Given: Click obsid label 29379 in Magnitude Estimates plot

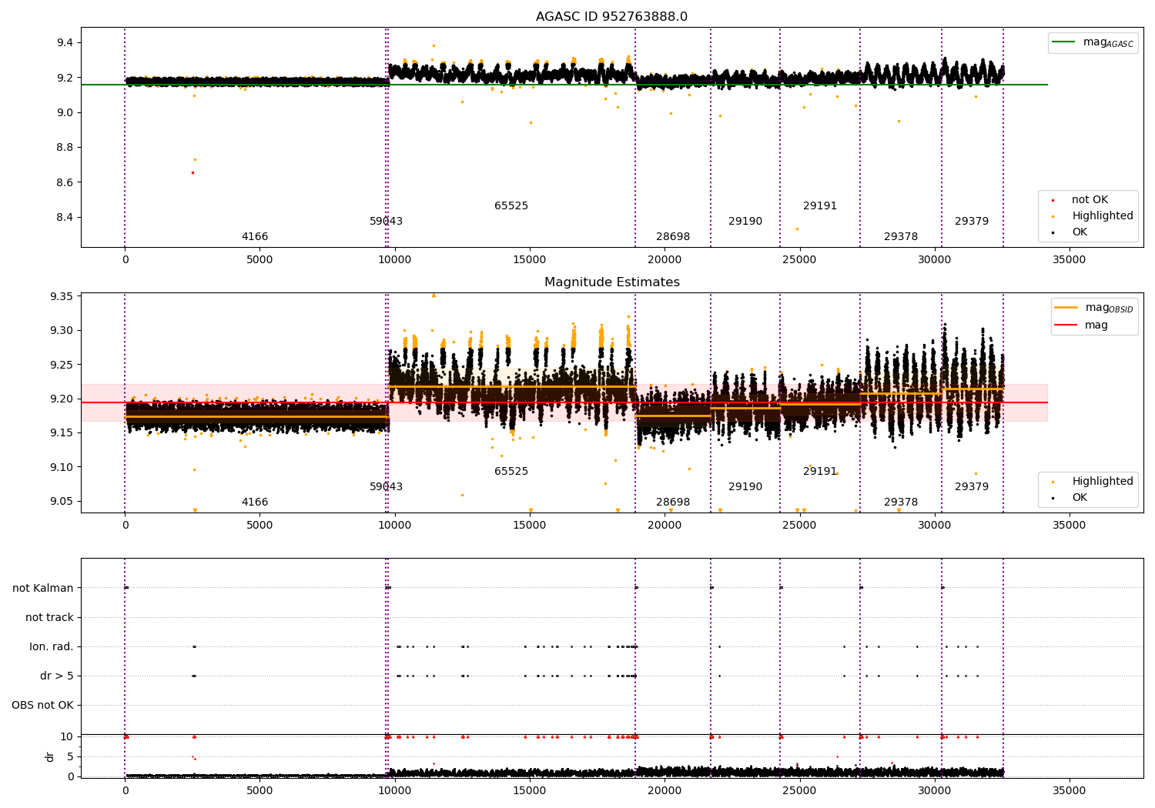Looking at the screenshot, I should pos(972,487).
